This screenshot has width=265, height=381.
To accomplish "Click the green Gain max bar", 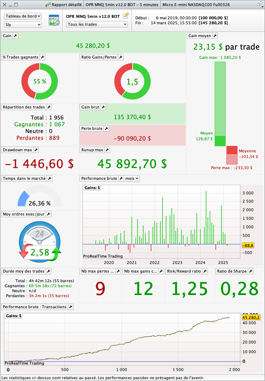I will coord(220,98).
